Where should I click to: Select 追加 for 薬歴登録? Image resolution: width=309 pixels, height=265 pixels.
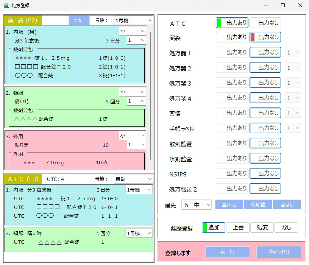[x=214, y=228]
